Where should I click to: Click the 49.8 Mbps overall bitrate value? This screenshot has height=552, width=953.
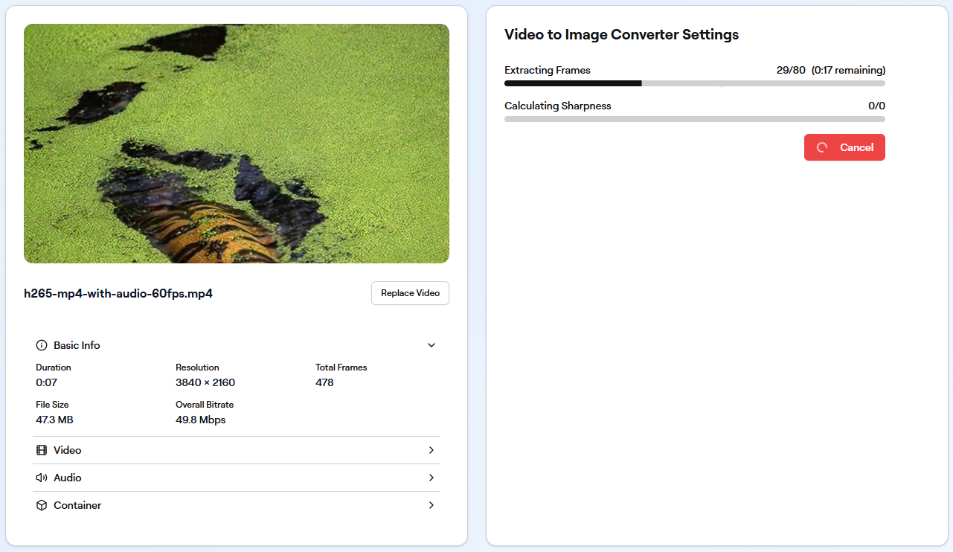[x=200, y=420]
